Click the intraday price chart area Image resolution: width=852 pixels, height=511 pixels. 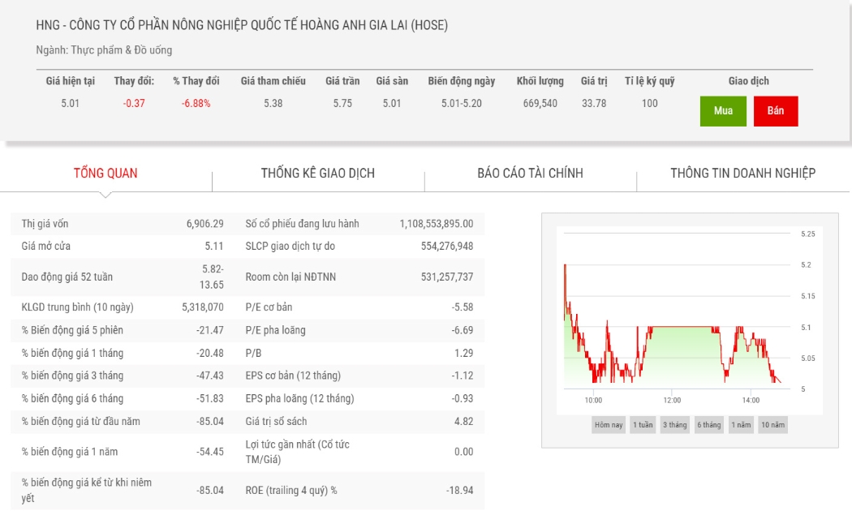tap(677, 311)
